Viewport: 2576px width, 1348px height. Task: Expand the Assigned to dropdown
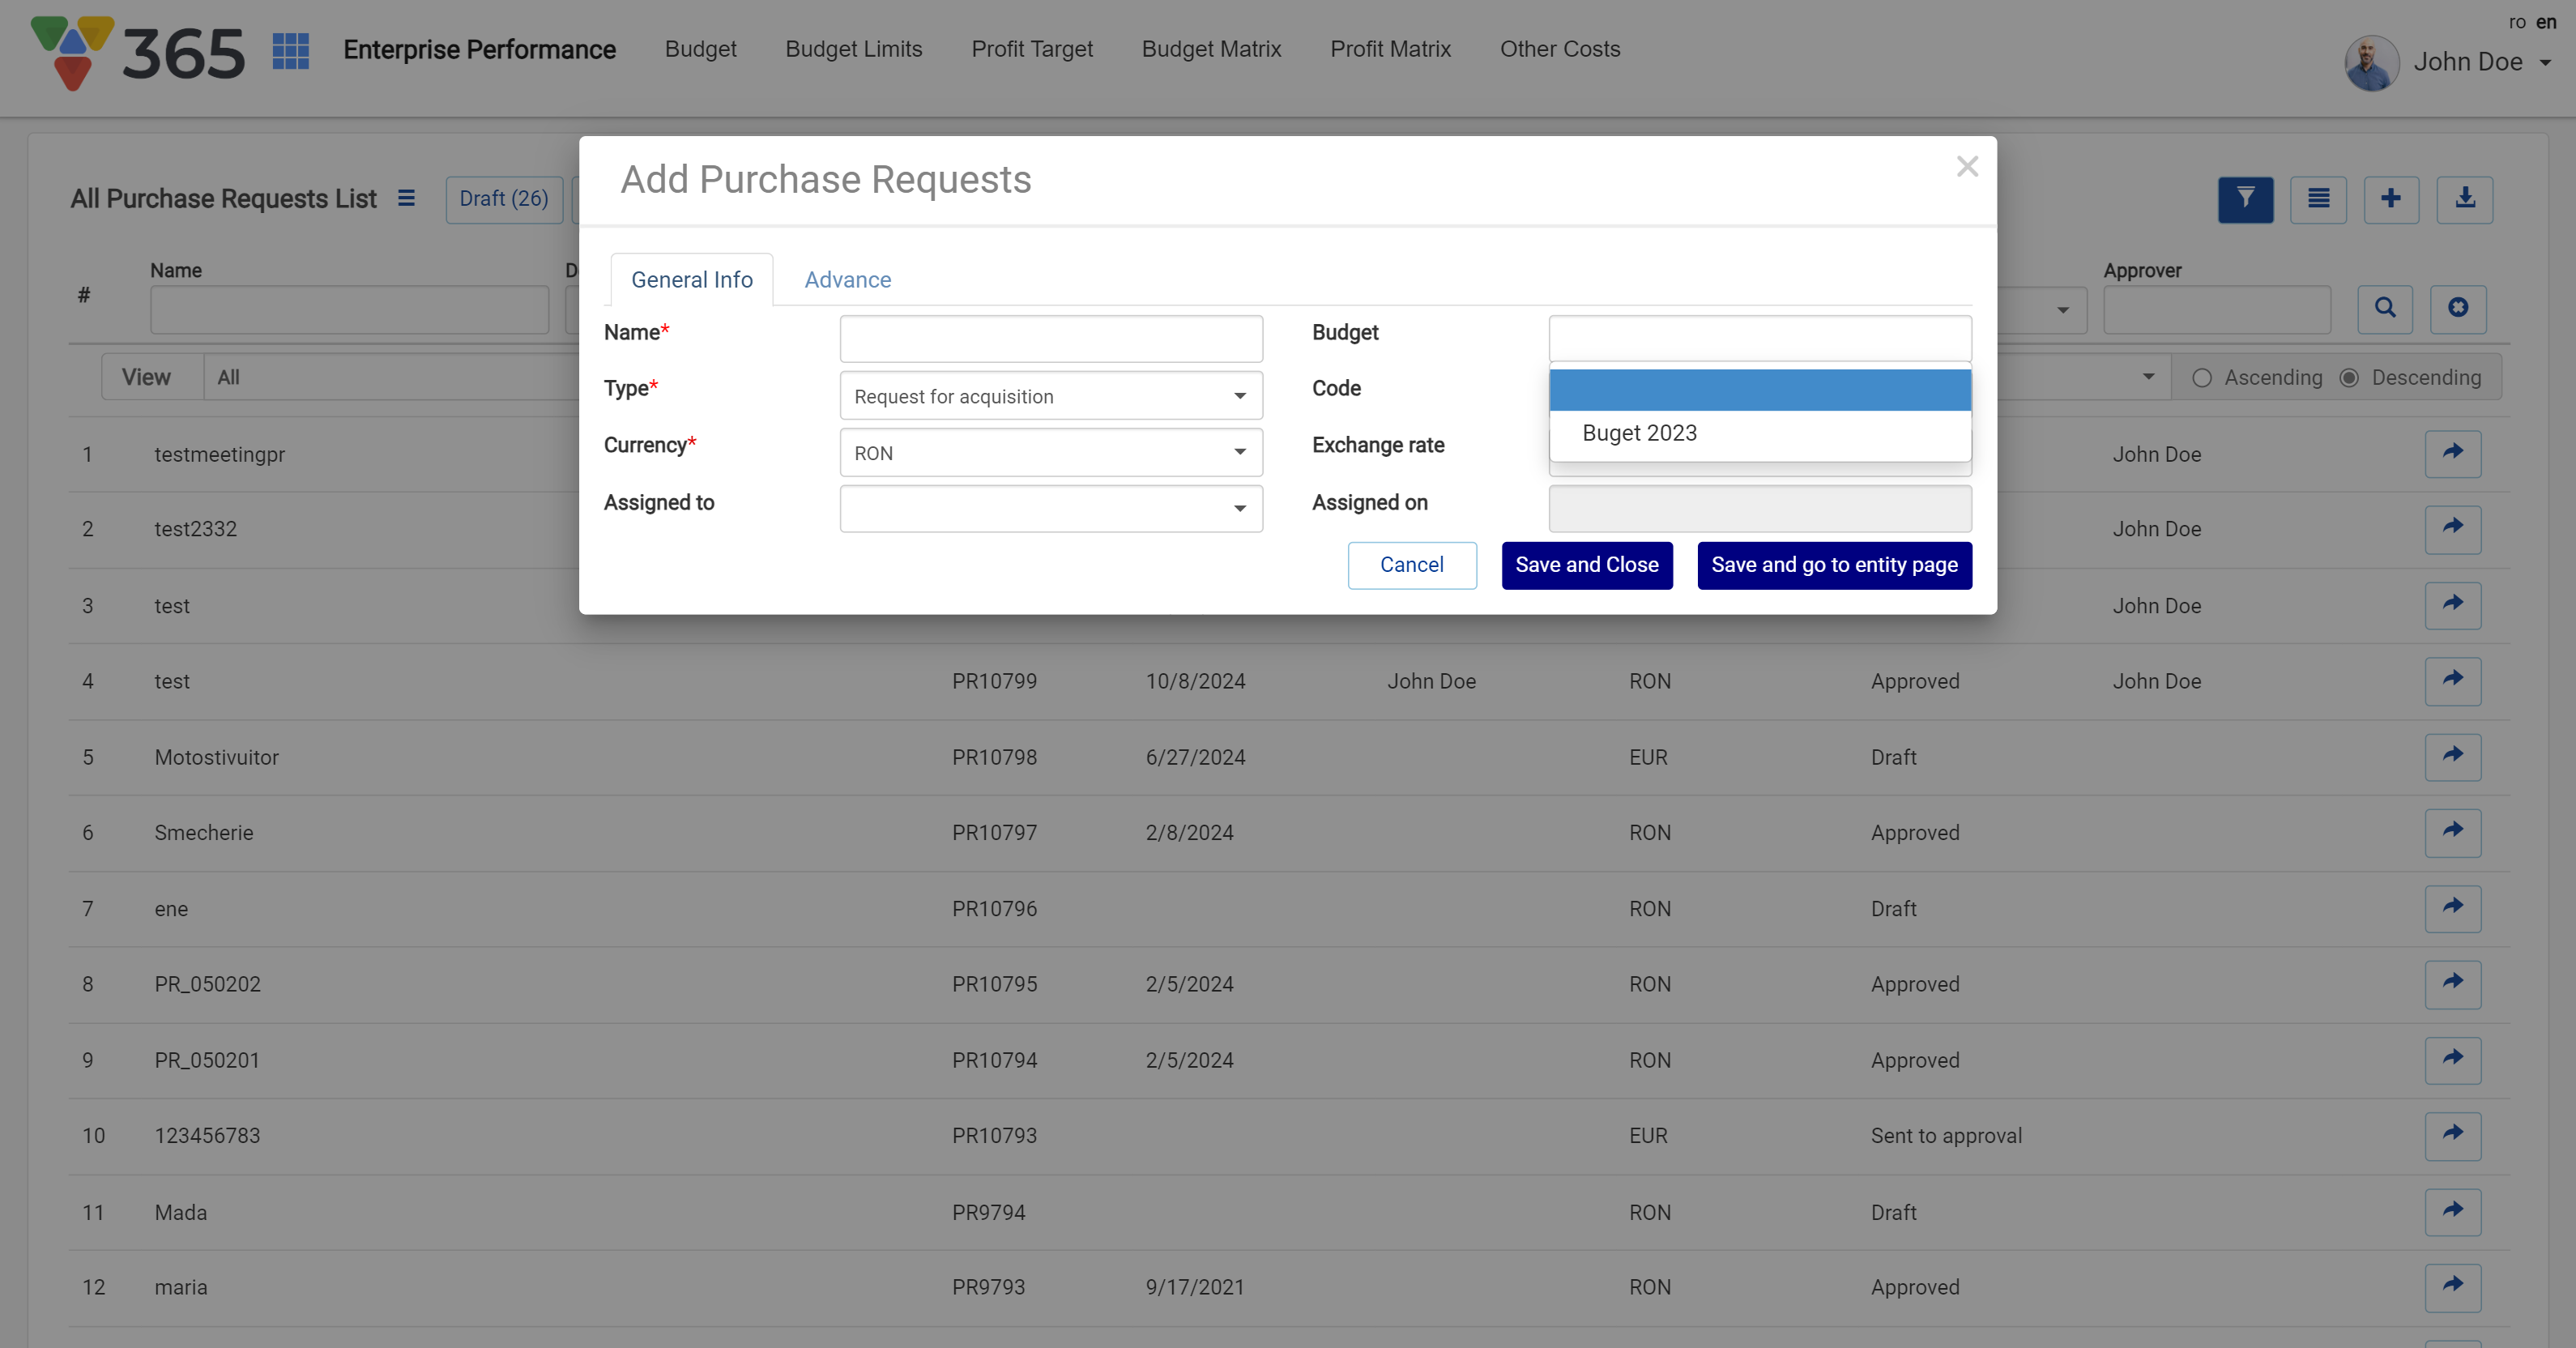[1051, 509]
